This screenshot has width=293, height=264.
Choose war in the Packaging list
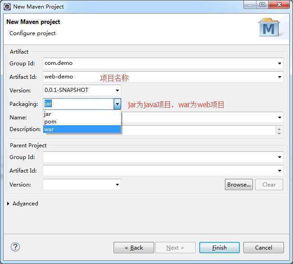(x=82, y=129)
